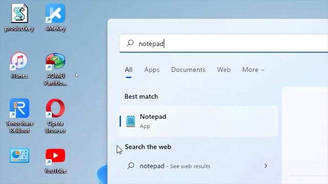Launch AOMEI Partition Assistant shortcut
The width and height of the screenshot is (328, 184).
55,69
